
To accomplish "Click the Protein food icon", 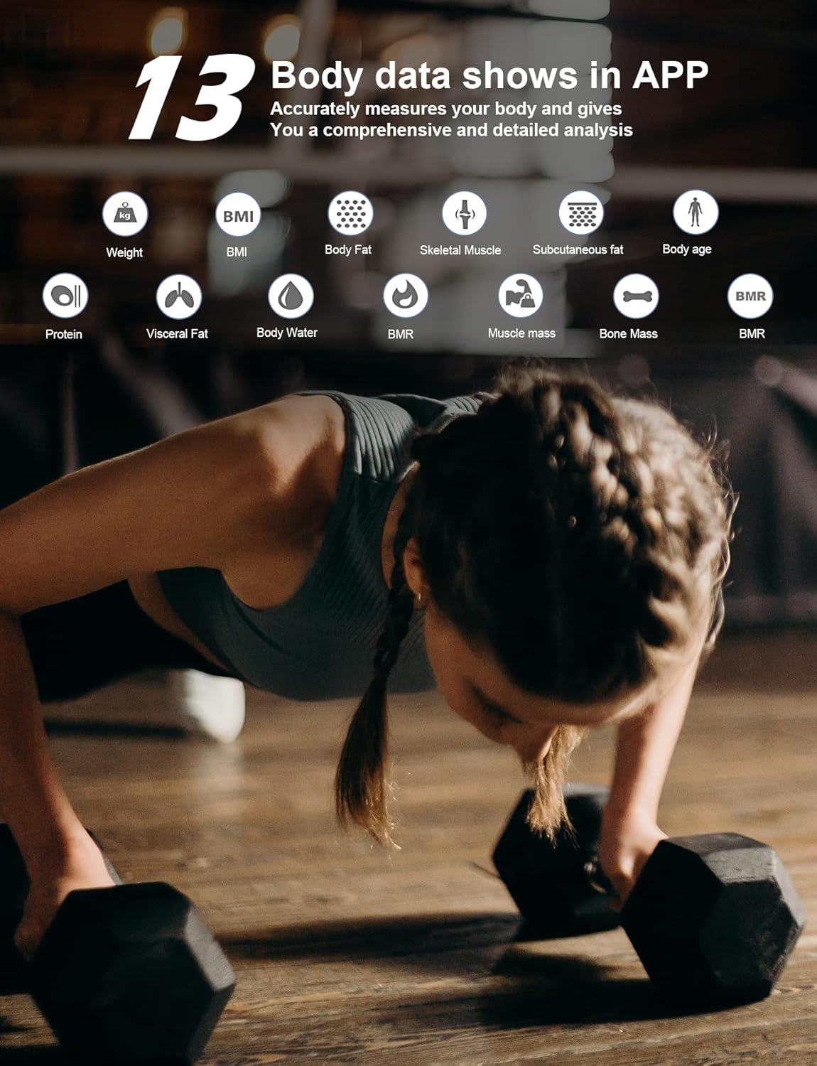I will click(x=65, y=296).
